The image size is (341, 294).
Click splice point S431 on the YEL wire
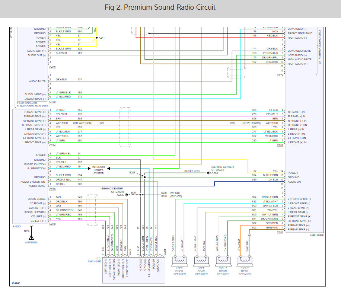98,38
